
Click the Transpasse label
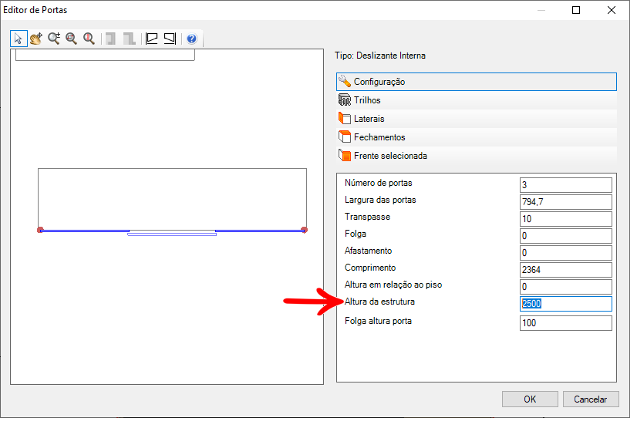tap(367, 217)
